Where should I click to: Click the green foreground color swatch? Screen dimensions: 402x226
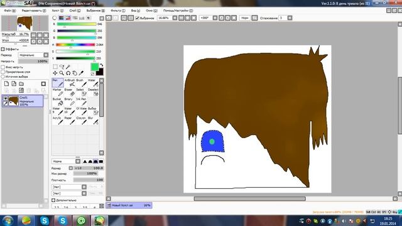point(95,67)
